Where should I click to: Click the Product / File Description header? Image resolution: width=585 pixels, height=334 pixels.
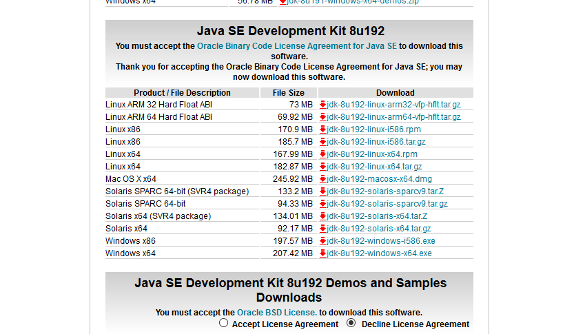(182, 93)
